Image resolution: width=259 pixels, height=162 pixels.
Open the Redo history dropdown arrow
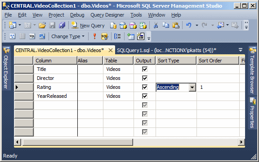(x=213, y=26)
